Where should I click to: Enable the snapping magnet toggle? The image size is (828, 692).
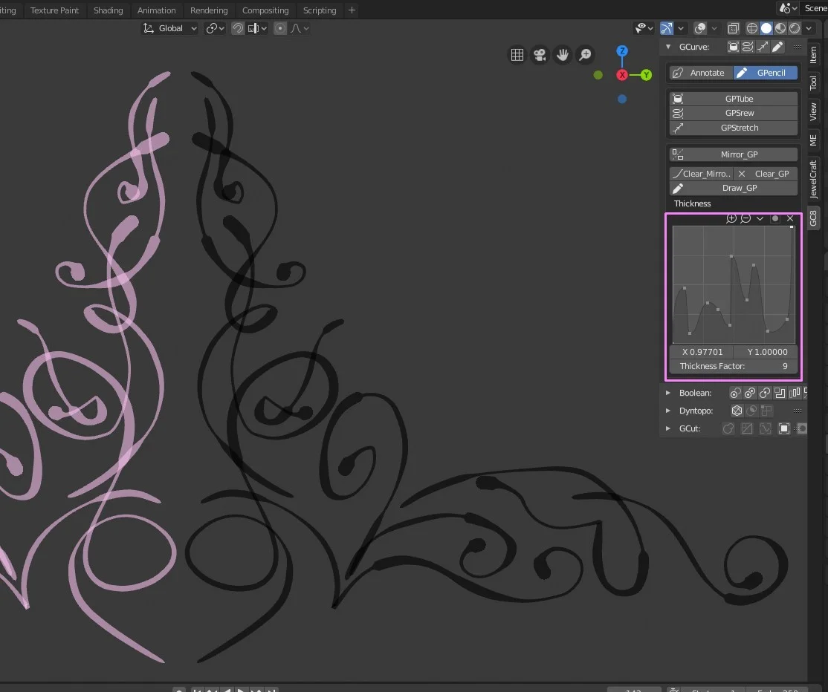(x=237, y=27)
